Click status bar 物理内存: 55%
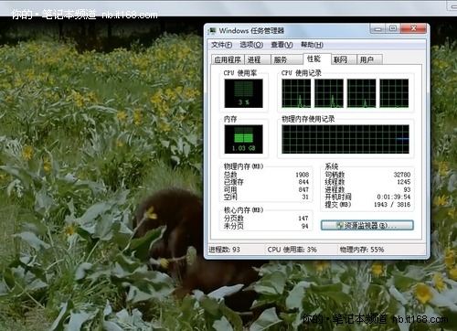 click(x=362, y=250)
